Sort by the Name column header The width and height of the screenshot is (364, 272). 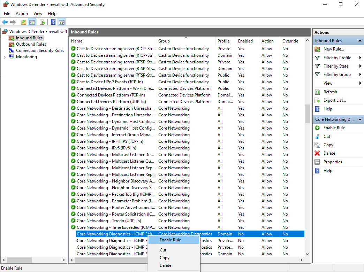tap(113, 41)
